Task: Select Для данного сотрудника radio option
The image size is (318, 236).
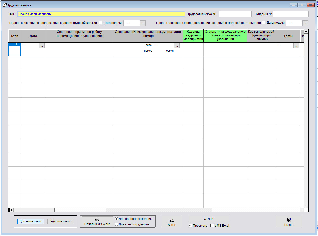Action: coord(116,219)
